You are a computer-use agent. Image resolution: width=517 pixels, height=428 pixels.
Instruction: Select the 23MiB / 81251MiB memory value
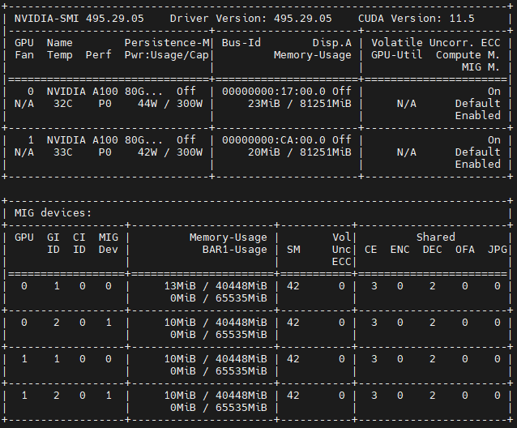coord(300,104)
